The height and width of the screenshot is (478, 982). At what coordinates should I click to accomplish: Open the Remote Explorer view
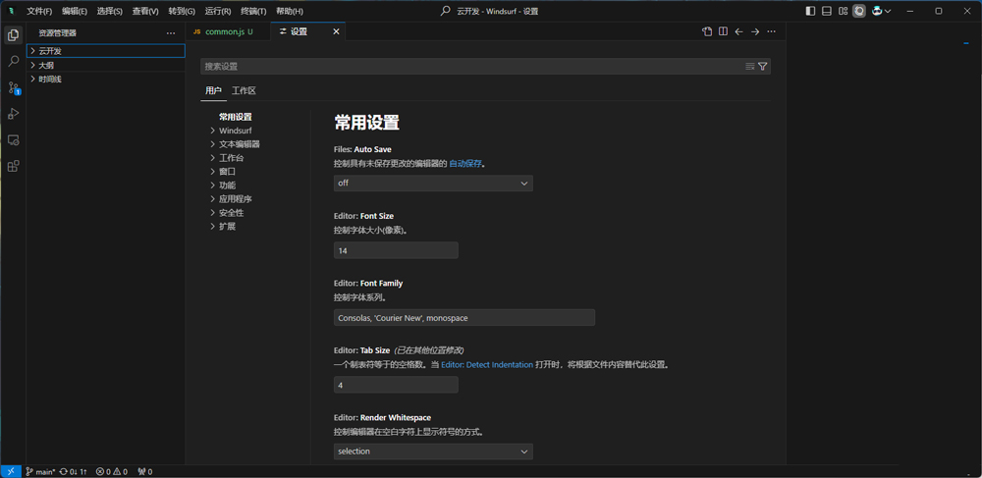pos(13,140)
